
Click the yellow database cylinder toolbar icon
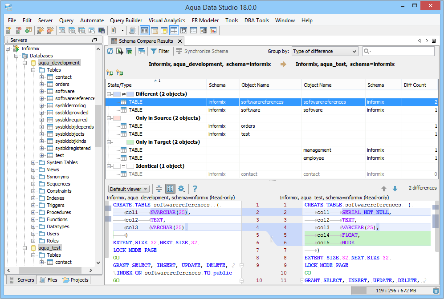163,30
